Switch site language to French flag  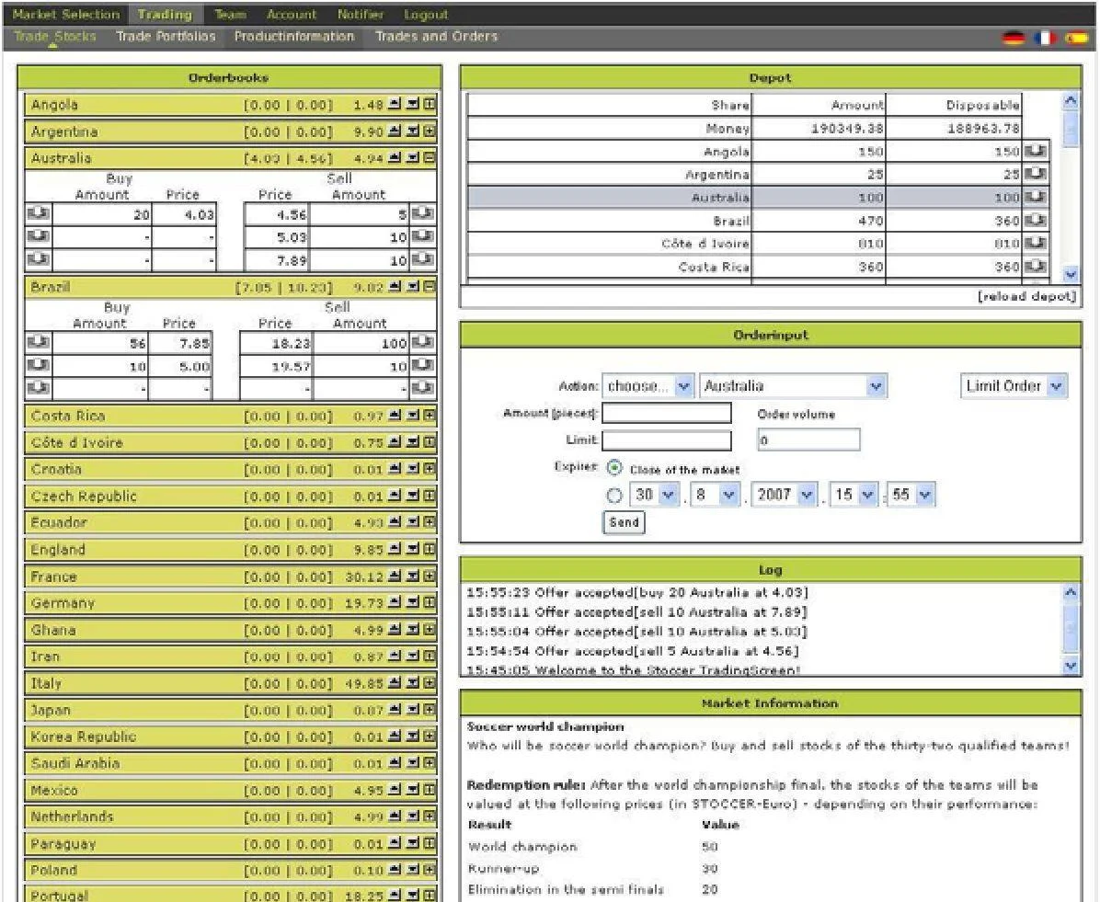tap(1045, 38)
